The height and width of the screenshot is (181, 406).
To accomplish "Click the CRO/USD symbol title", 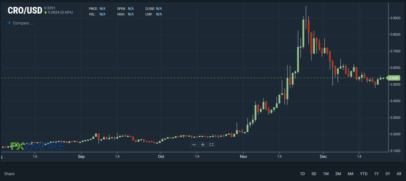I will (25, 11).
